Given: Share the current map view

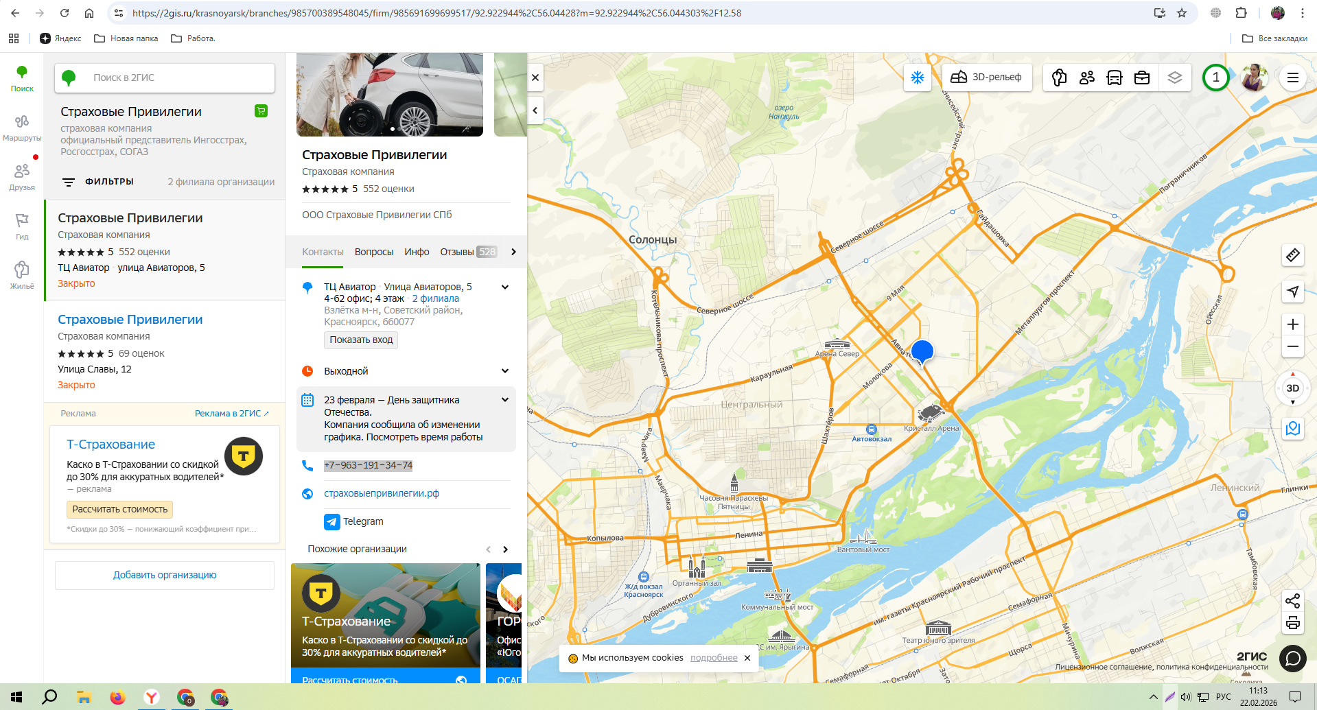Looking at the screenshot, I should 1293,601.
